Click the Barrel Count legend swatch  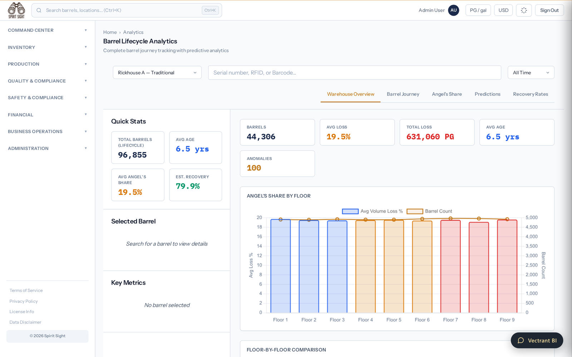[415, 211]
